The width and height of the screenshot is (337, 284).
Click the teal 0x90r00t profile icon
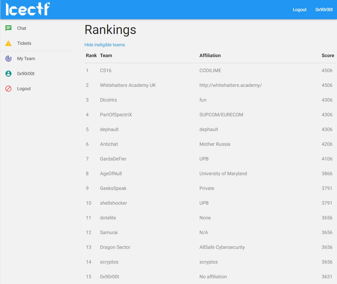[x=8, y=74]
